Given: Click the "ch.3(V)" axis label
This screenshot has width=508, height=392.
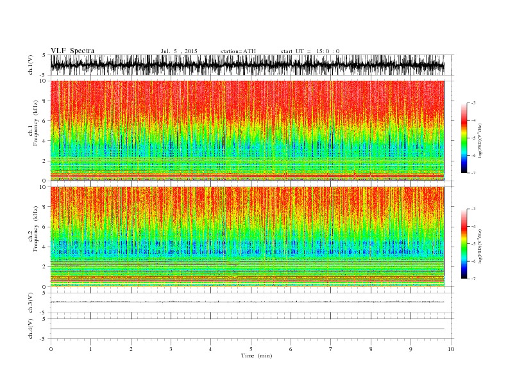Looking at the screenshot, I should tap(31, 303).
